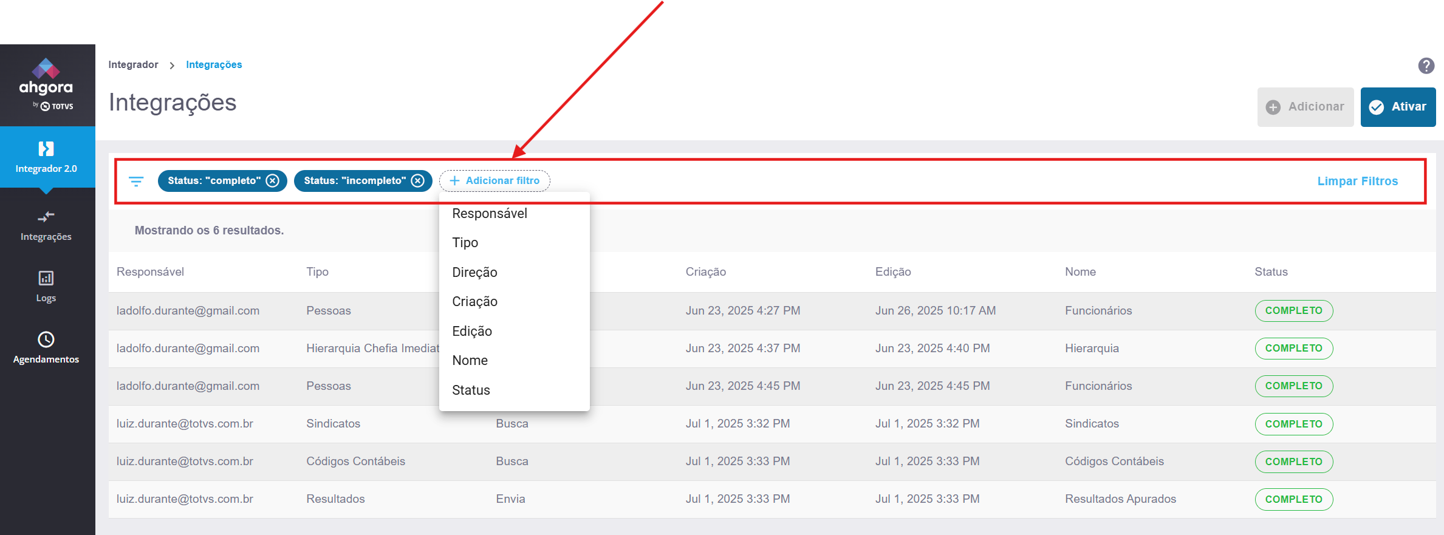Screen dimensions: 1444x535
Task: Open the Integrador 2.0 sidebar module
Action: [x=46, y=157]
